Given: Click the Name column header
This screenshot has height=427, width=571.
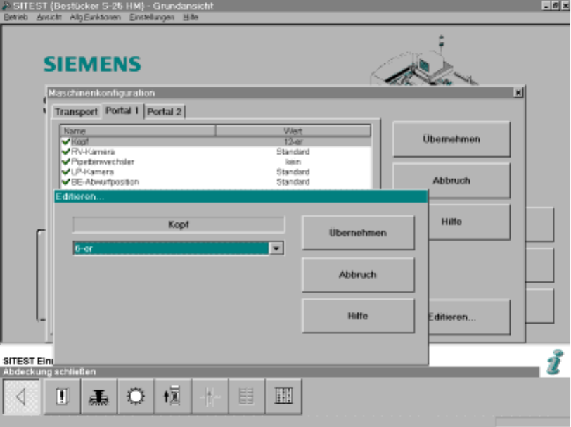Looking at the screenshot, I should click(138, 131).
